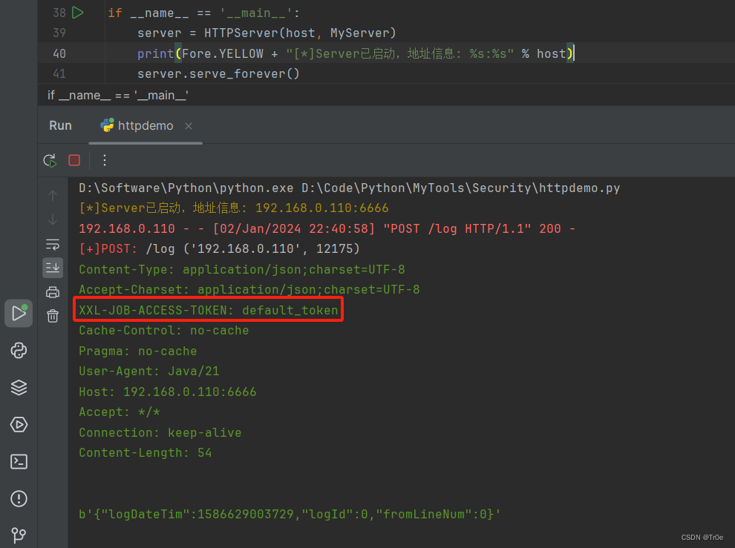
Task: Click the Host: 192.168.0.110:6666 line
Action: [168, 392]
